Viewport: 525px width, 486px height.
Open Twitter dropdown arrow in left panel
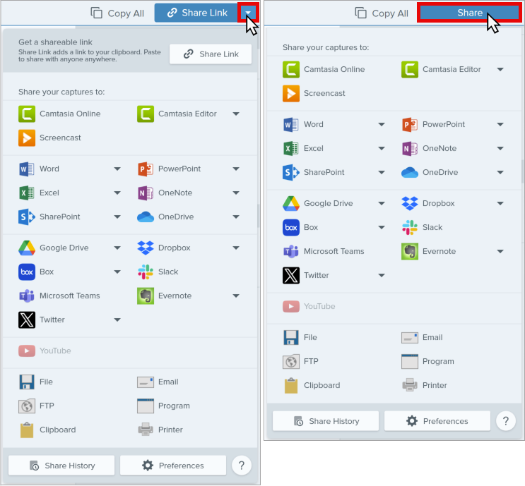[117, 320]
